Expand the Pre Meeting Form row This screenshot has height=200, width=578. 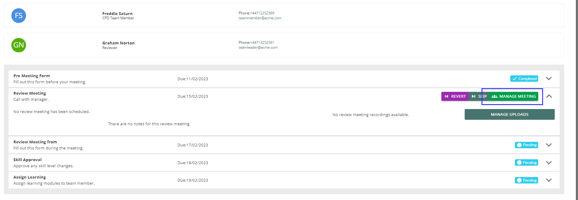[x=549, y=79]
